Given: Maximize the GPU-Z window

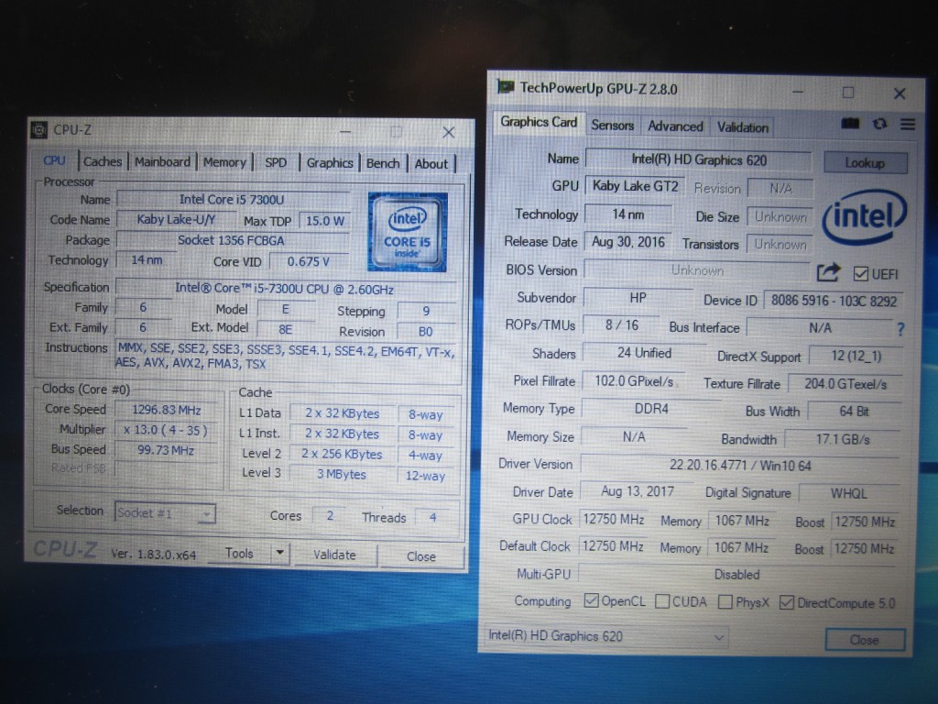Looking at the screenshot, I should pyautogui.click(x=848, y=93).
